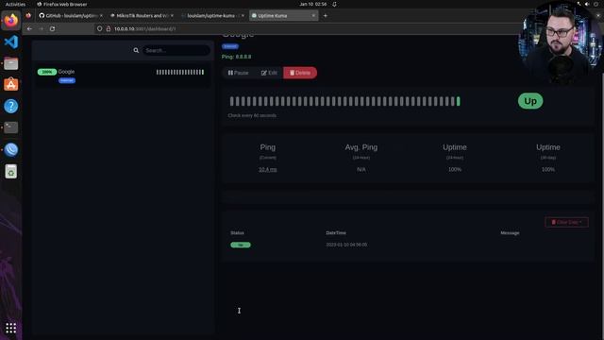
Task: Click the heartbeat bar in the Google list row
Action: (x=180, y=72)
